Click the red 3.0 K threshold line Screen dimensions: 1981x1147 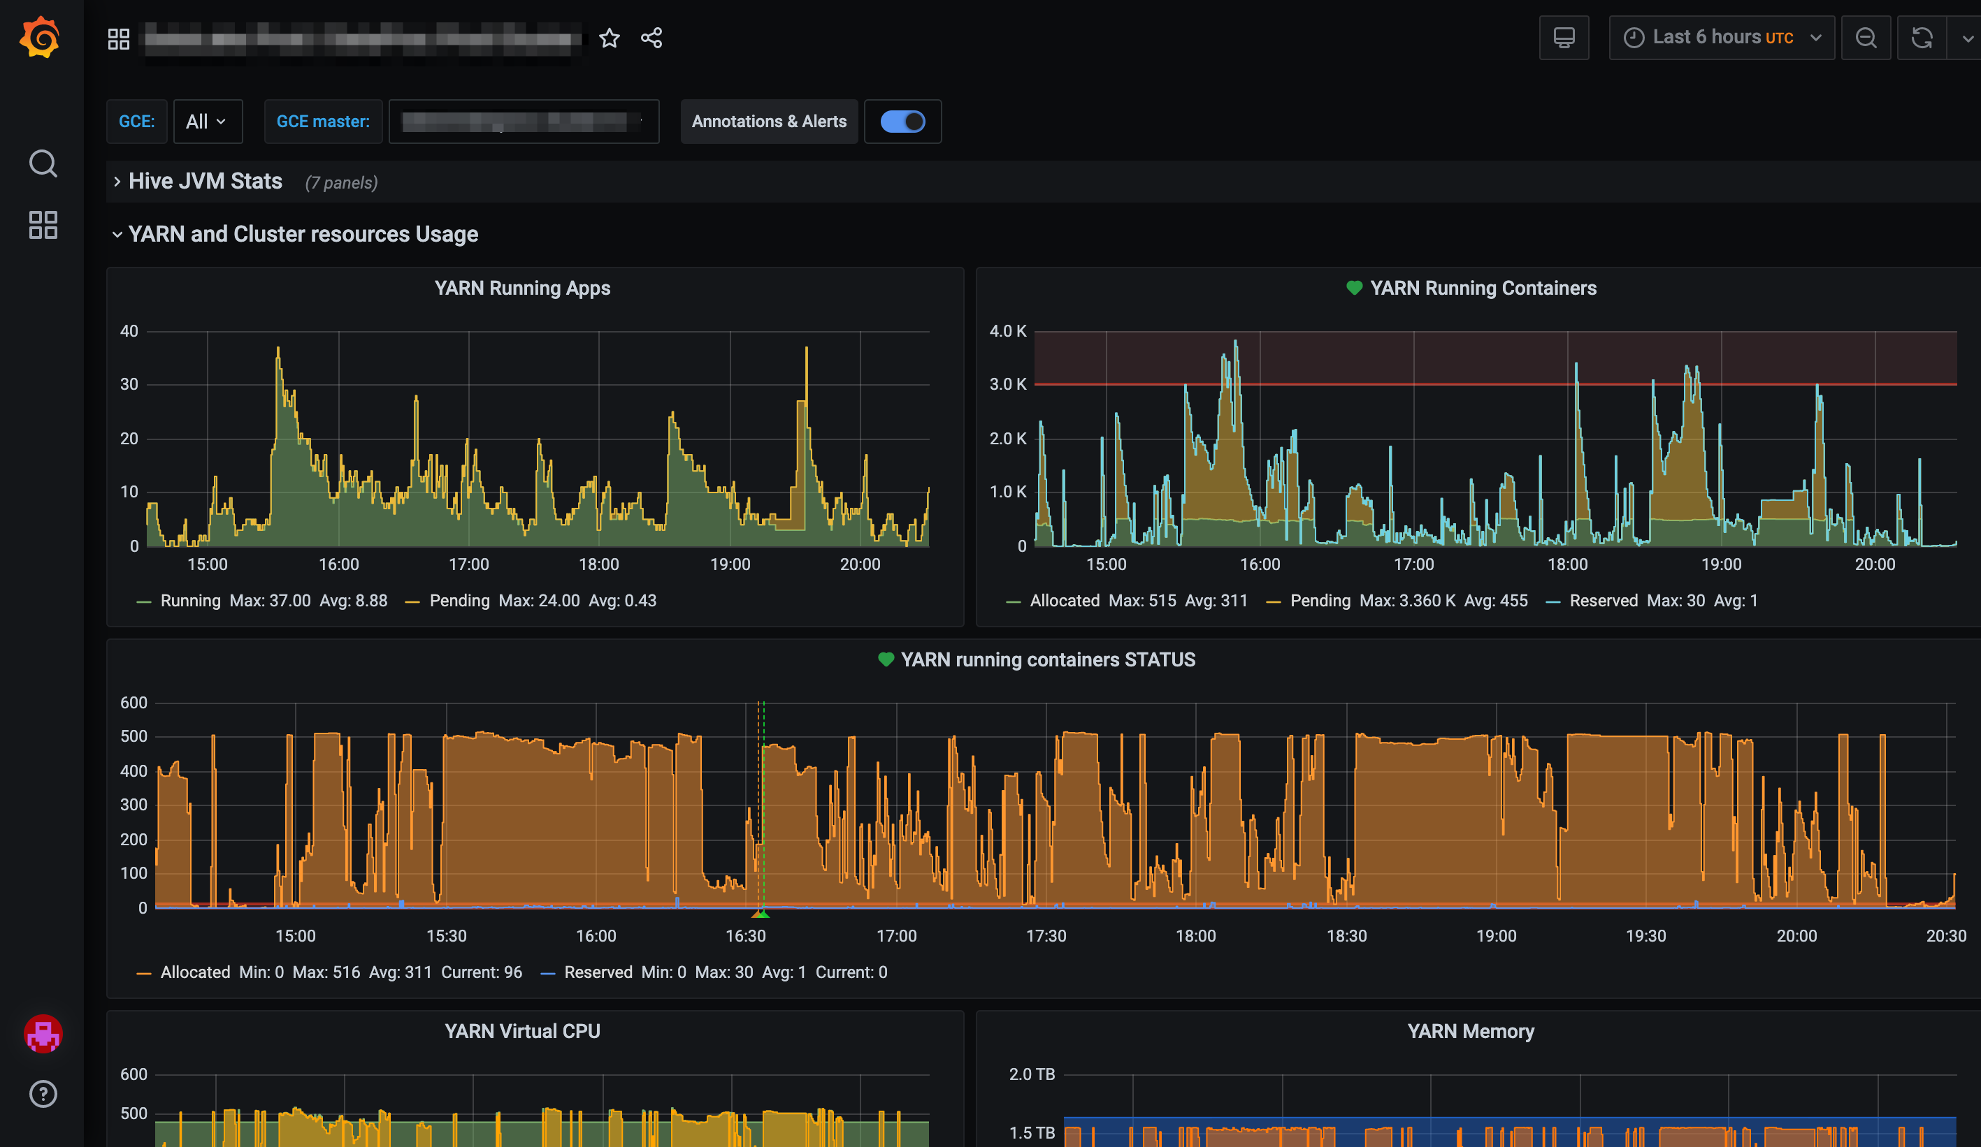coord(1494,384)
